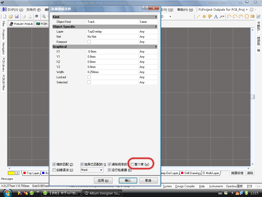Viewport: 262px width, 197px height.
Task: Click the Paste Array tool icon
Action: click(258, 16)
